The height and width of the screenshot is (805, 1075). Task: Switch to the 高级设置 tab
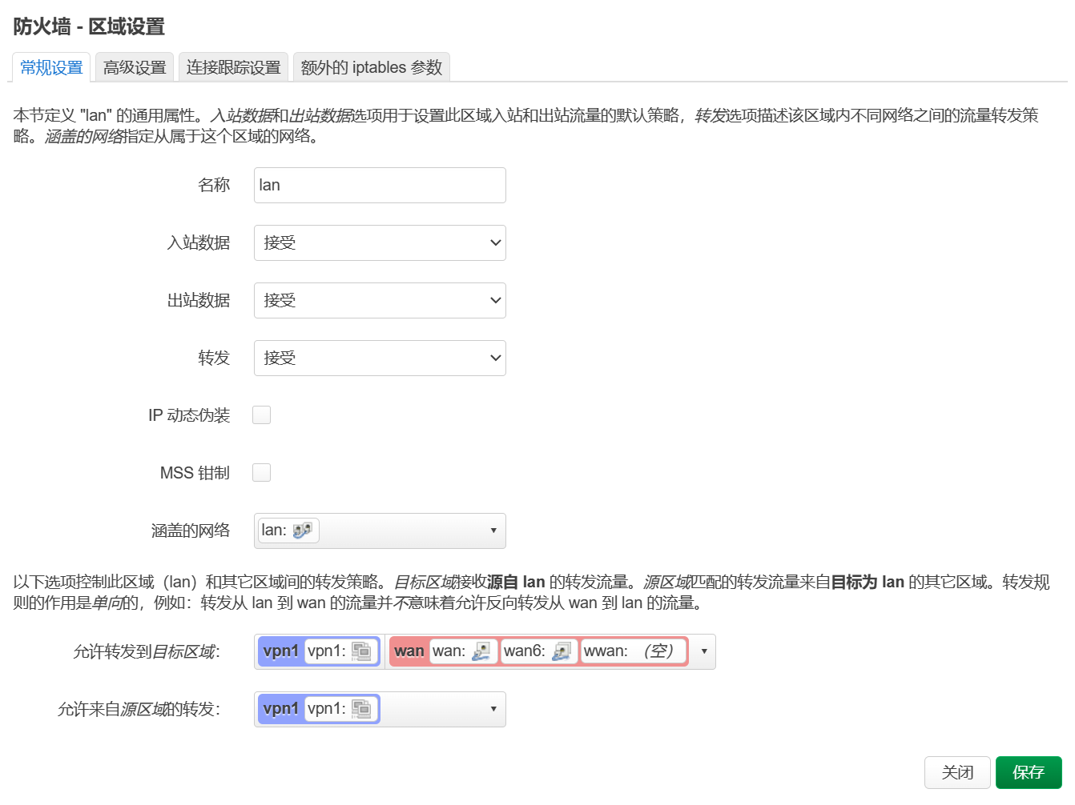(x=135, y=67)
